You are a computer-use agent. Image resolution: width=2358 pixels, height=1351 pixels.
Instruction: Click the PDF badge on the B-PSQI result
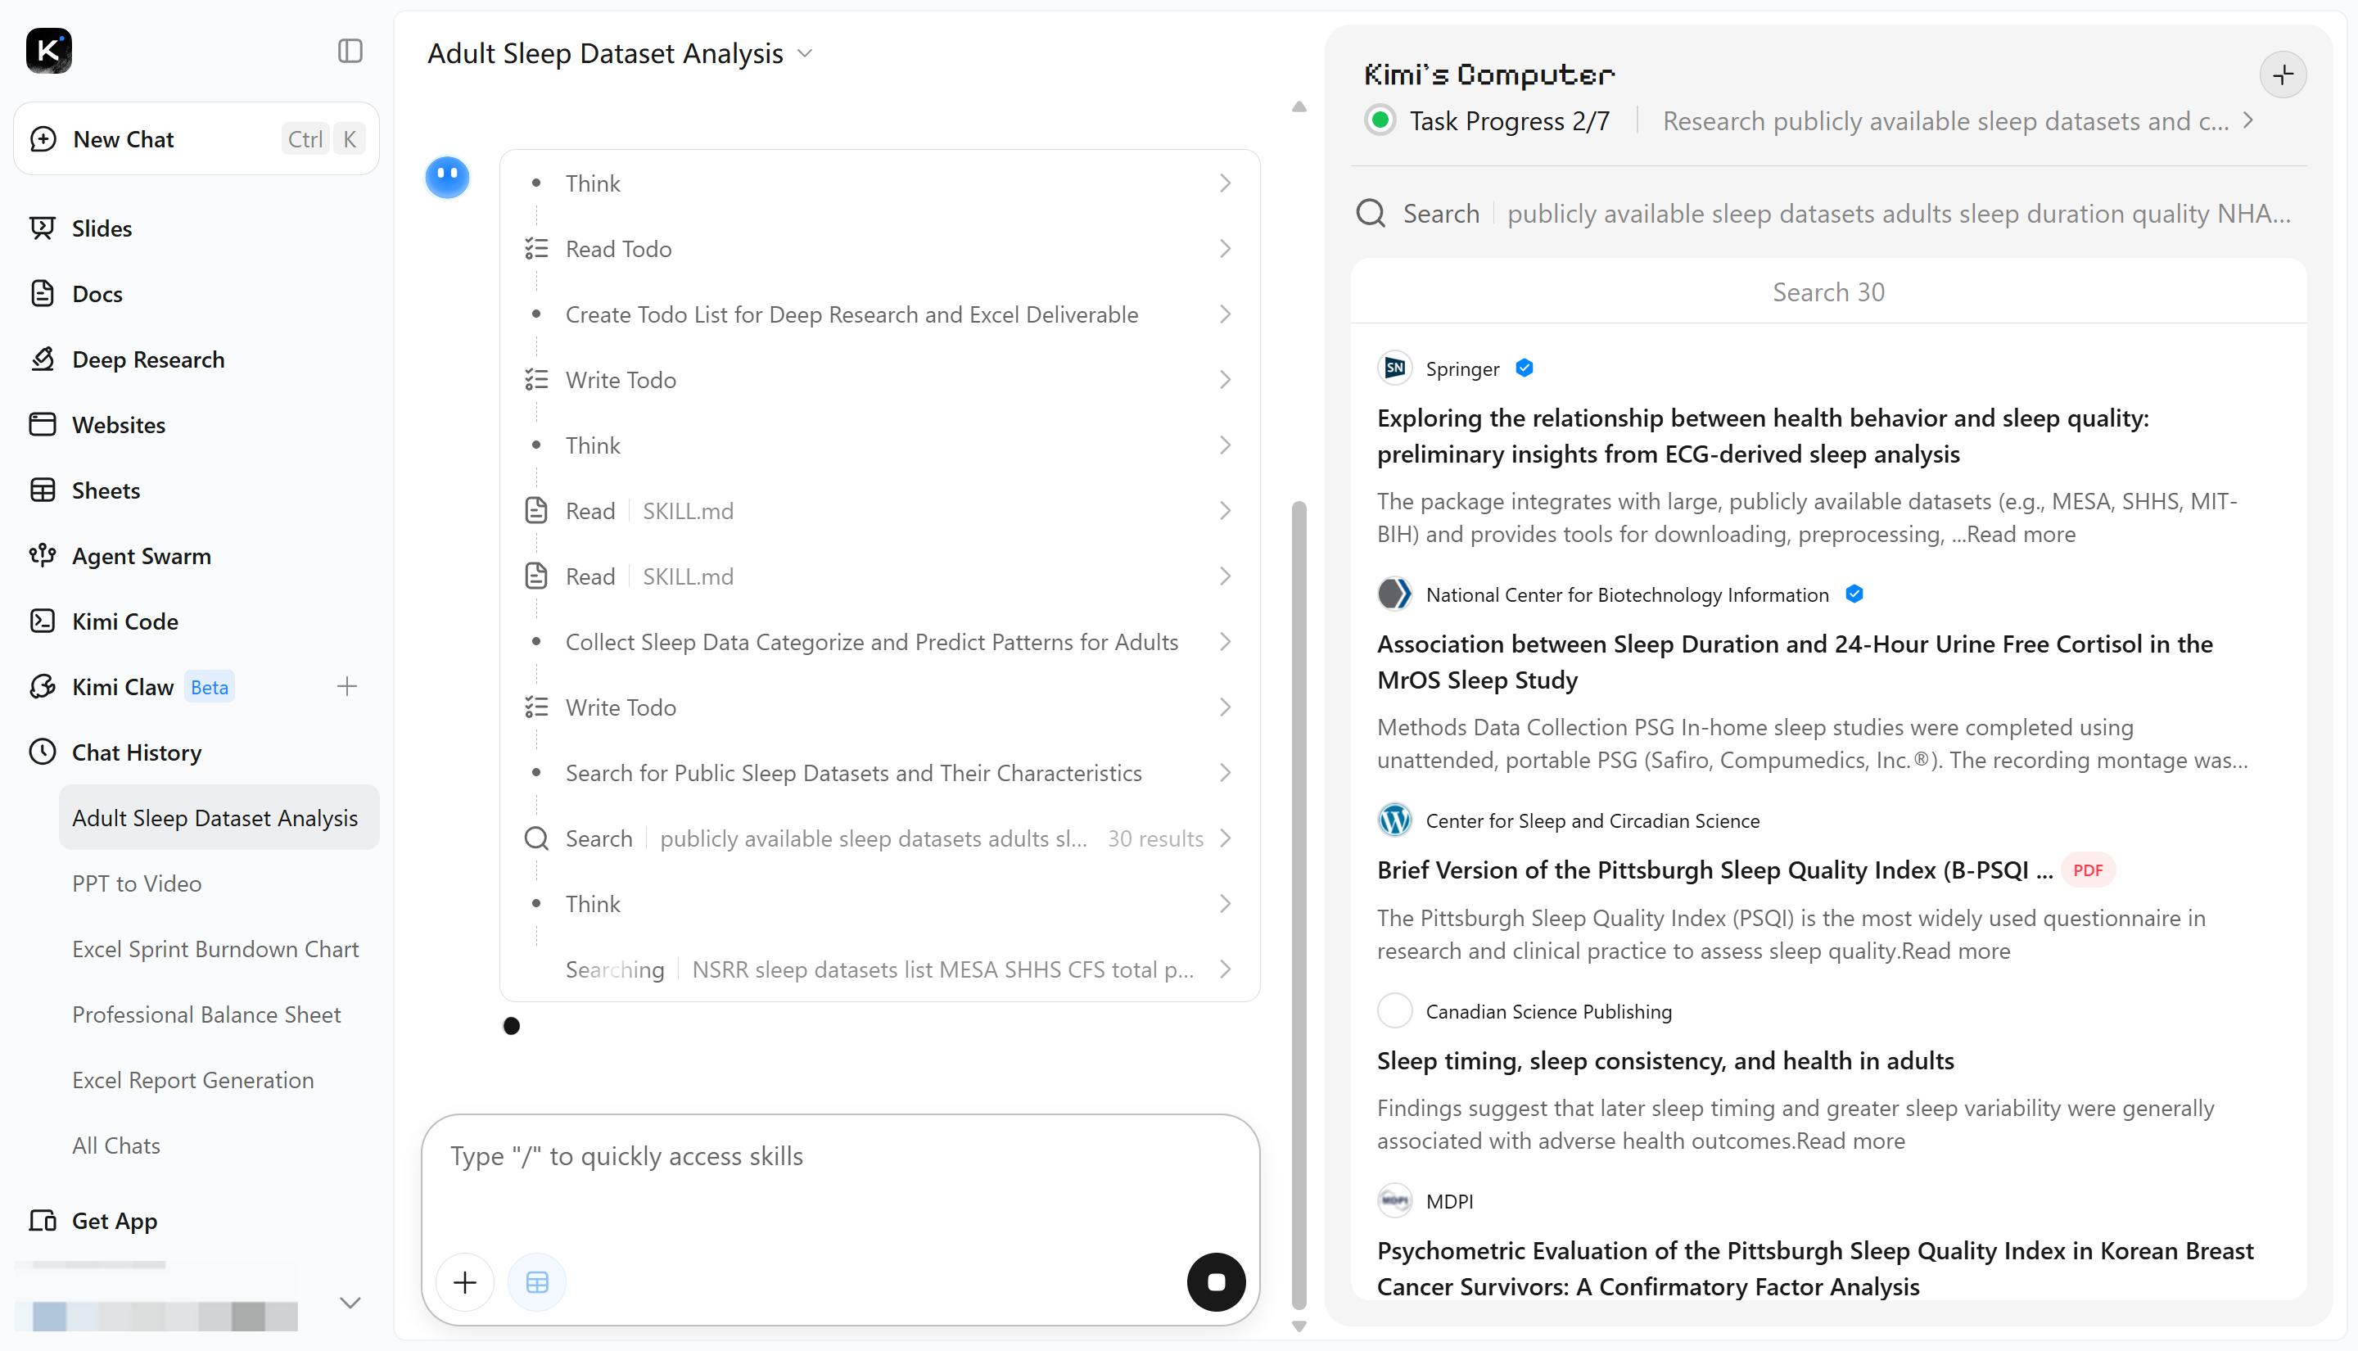pos(2087,870)
